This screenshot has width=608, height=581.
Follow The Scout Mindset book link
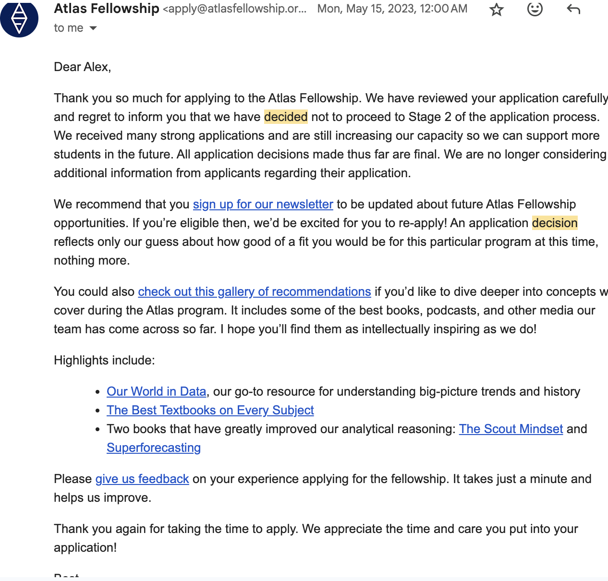coord(511,429)
